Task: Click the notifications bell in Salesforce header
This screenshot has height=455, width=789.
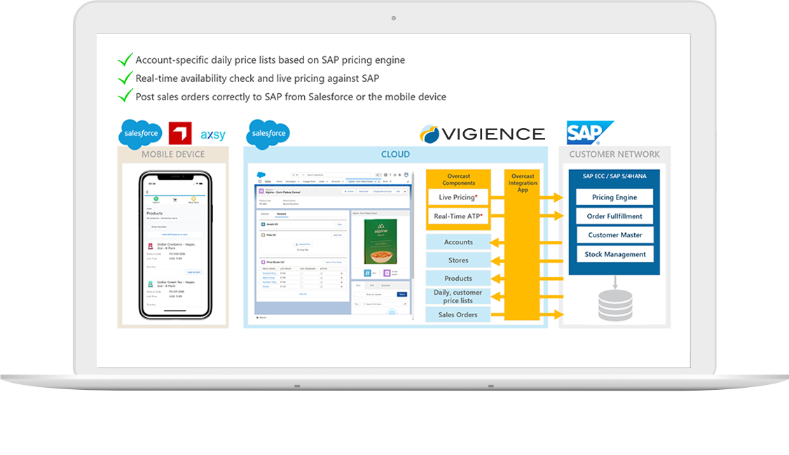Action: (399, 175)
